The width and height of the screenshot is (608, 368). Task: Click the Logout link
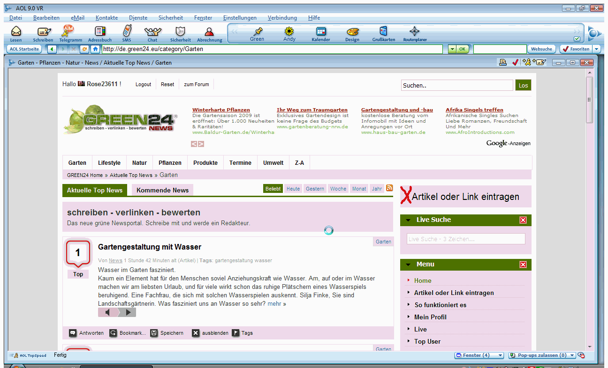143,84
